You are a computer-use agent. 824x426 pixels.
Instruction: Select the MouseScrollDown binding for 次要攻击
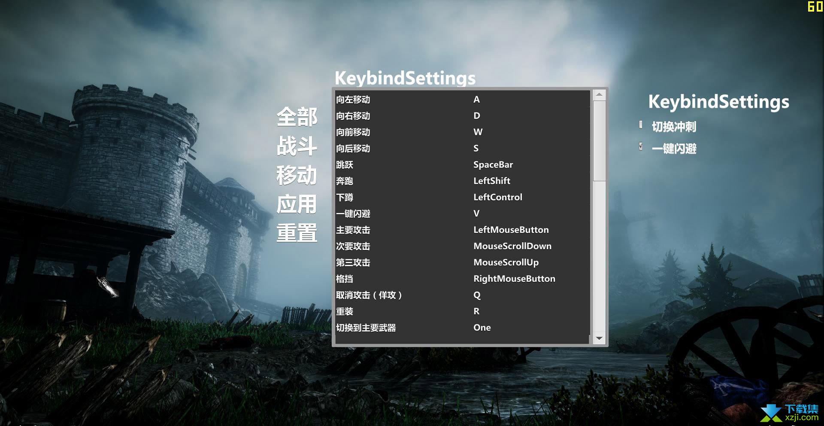click(x=512, y=246)
